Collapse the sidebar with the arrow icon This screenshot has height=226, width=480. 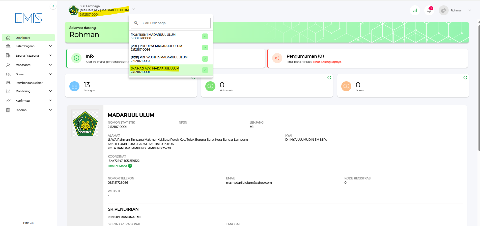[53, 6]
